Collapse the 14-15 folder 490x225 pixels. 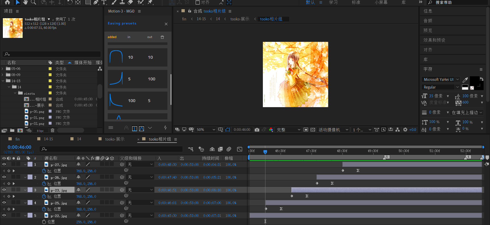[3, 81]
